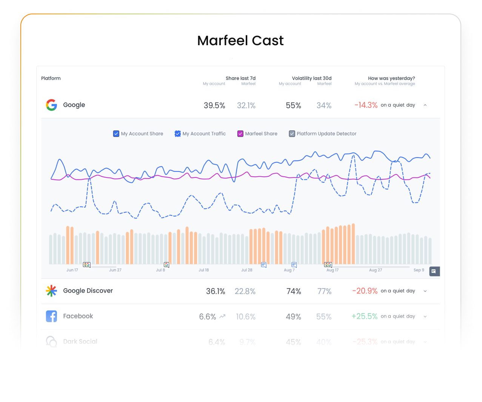Screen dimensions: 482x402
Task: Click the upward trend arrow beside Facebook's 6.6%
Action: point(222,316)
